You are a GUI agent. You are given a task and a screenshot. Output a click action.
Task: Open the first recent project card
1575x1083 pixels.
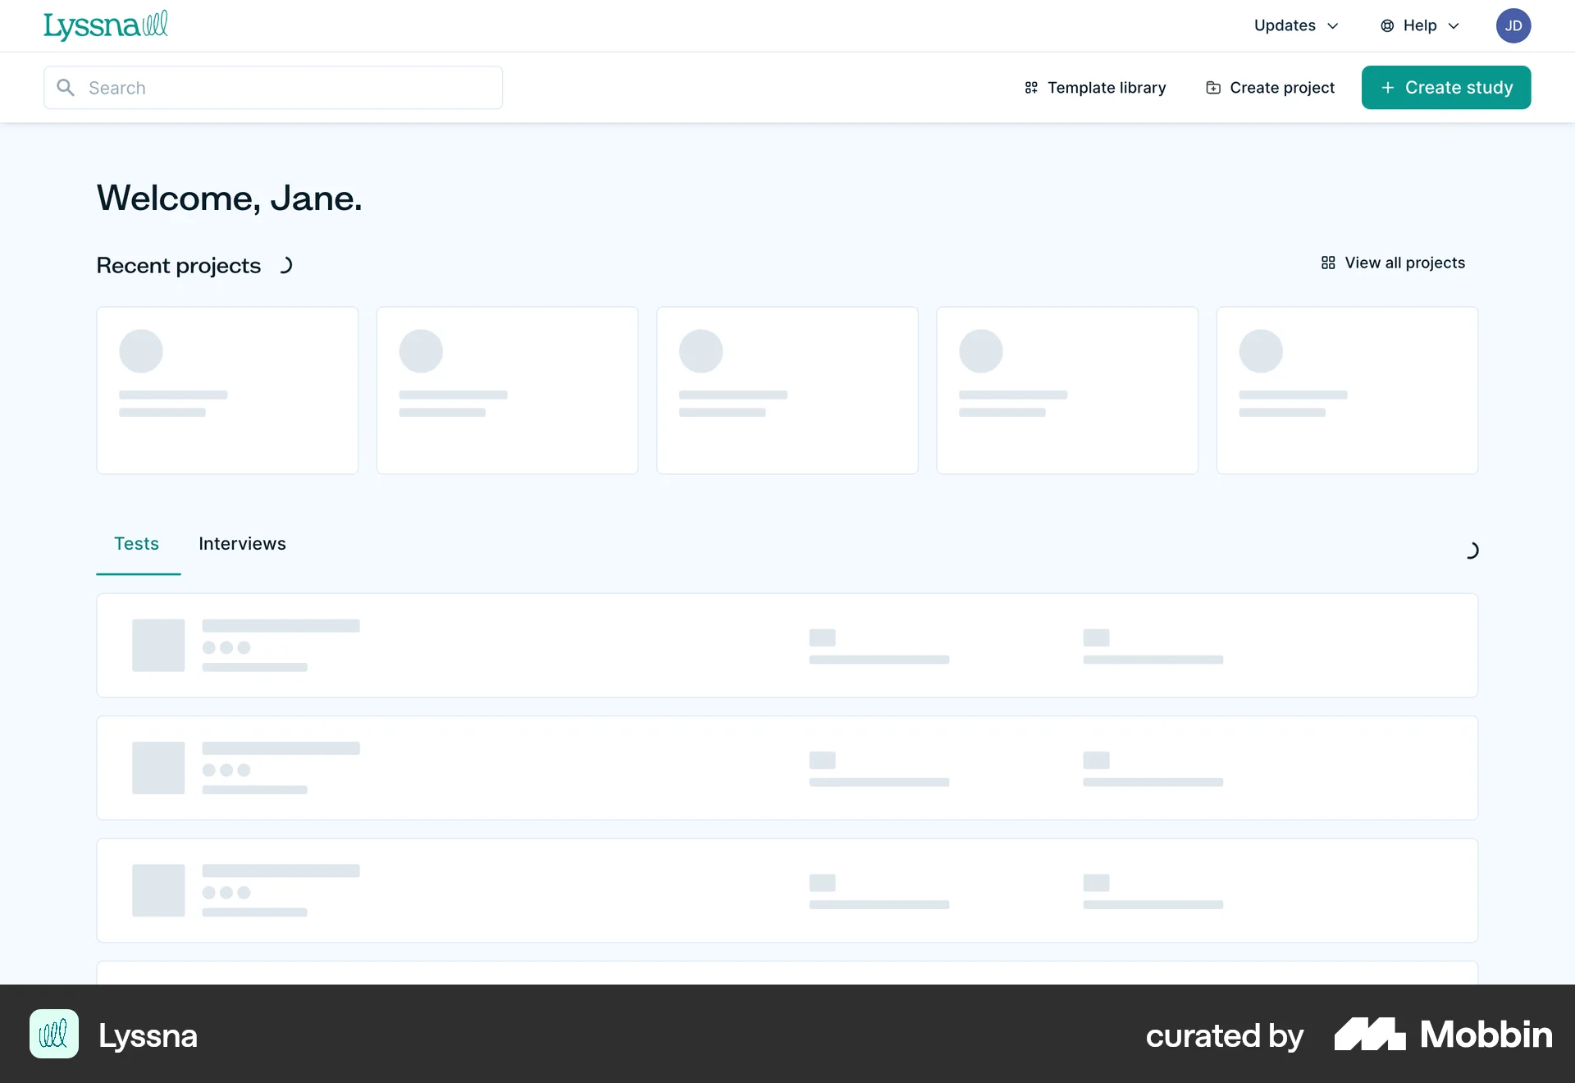[x=226, y=391]
